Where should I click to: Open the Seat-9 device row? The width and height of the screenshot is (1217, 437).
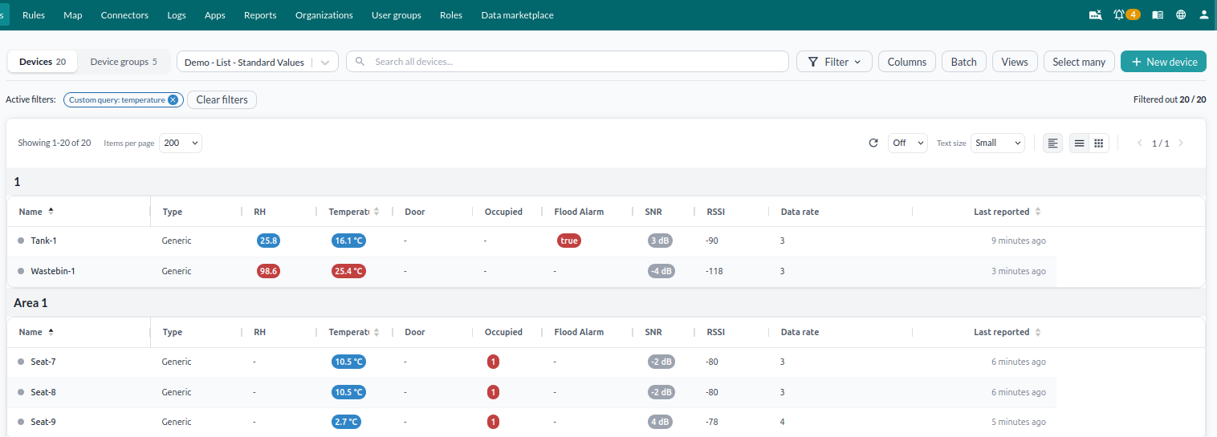[531, 422]
